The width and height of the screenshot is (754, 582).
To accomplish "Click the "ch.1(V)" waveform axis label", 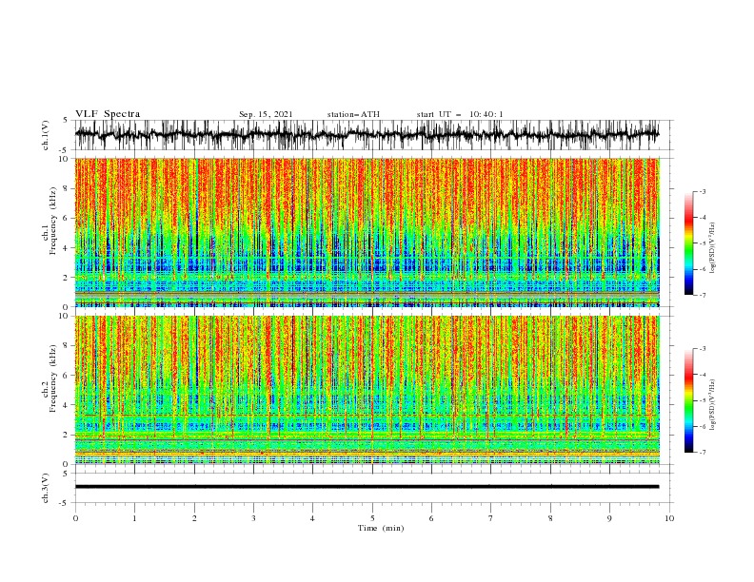I will (x=46, y=135).
